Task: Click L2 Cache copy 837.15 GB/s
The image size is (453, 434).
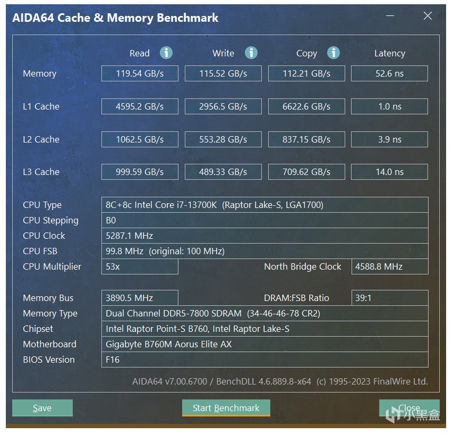Action: 306,139
